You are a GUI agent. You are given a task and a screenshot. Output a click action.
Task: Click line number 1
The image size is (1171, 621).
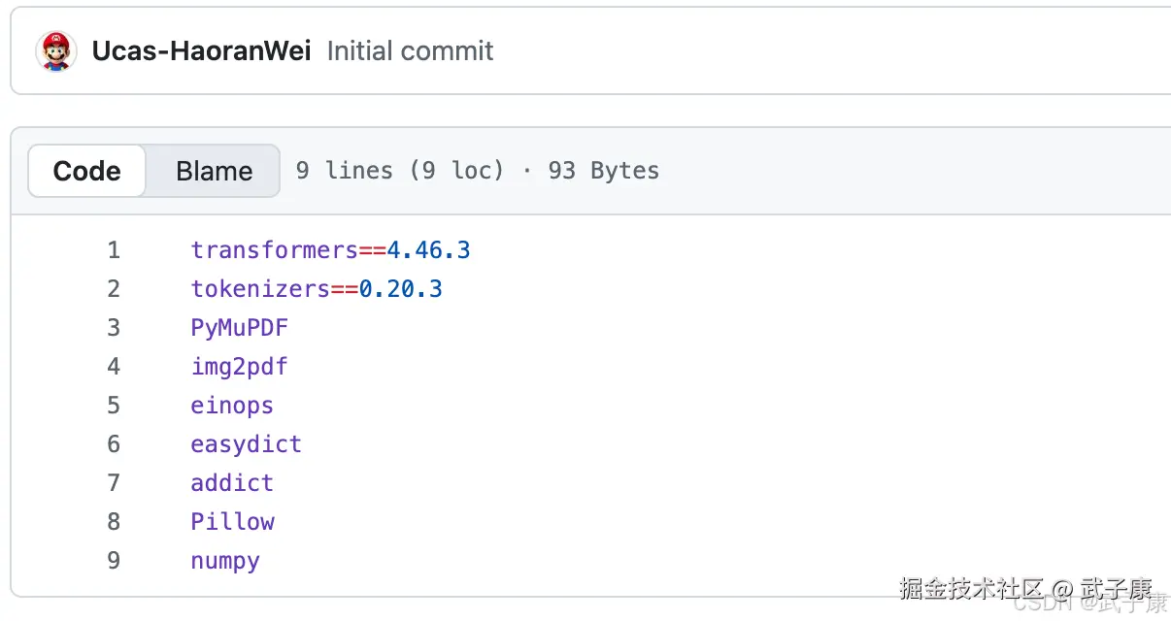(114, 250)
